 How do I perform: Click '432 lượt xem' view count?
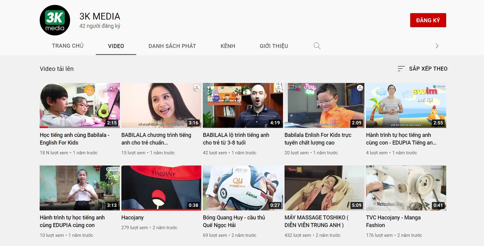[298, 235]
